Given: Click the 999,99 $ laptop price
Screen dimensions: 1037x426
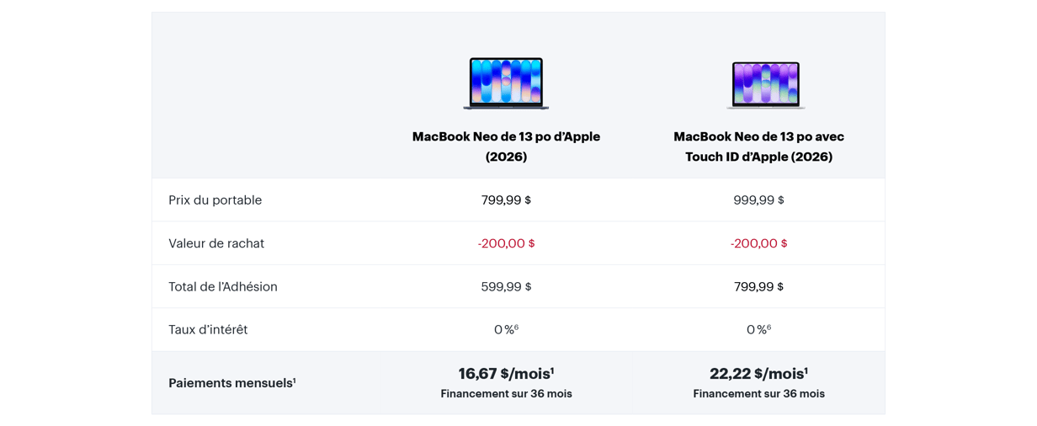Looking at the screenshot, I should coord(758,200).
